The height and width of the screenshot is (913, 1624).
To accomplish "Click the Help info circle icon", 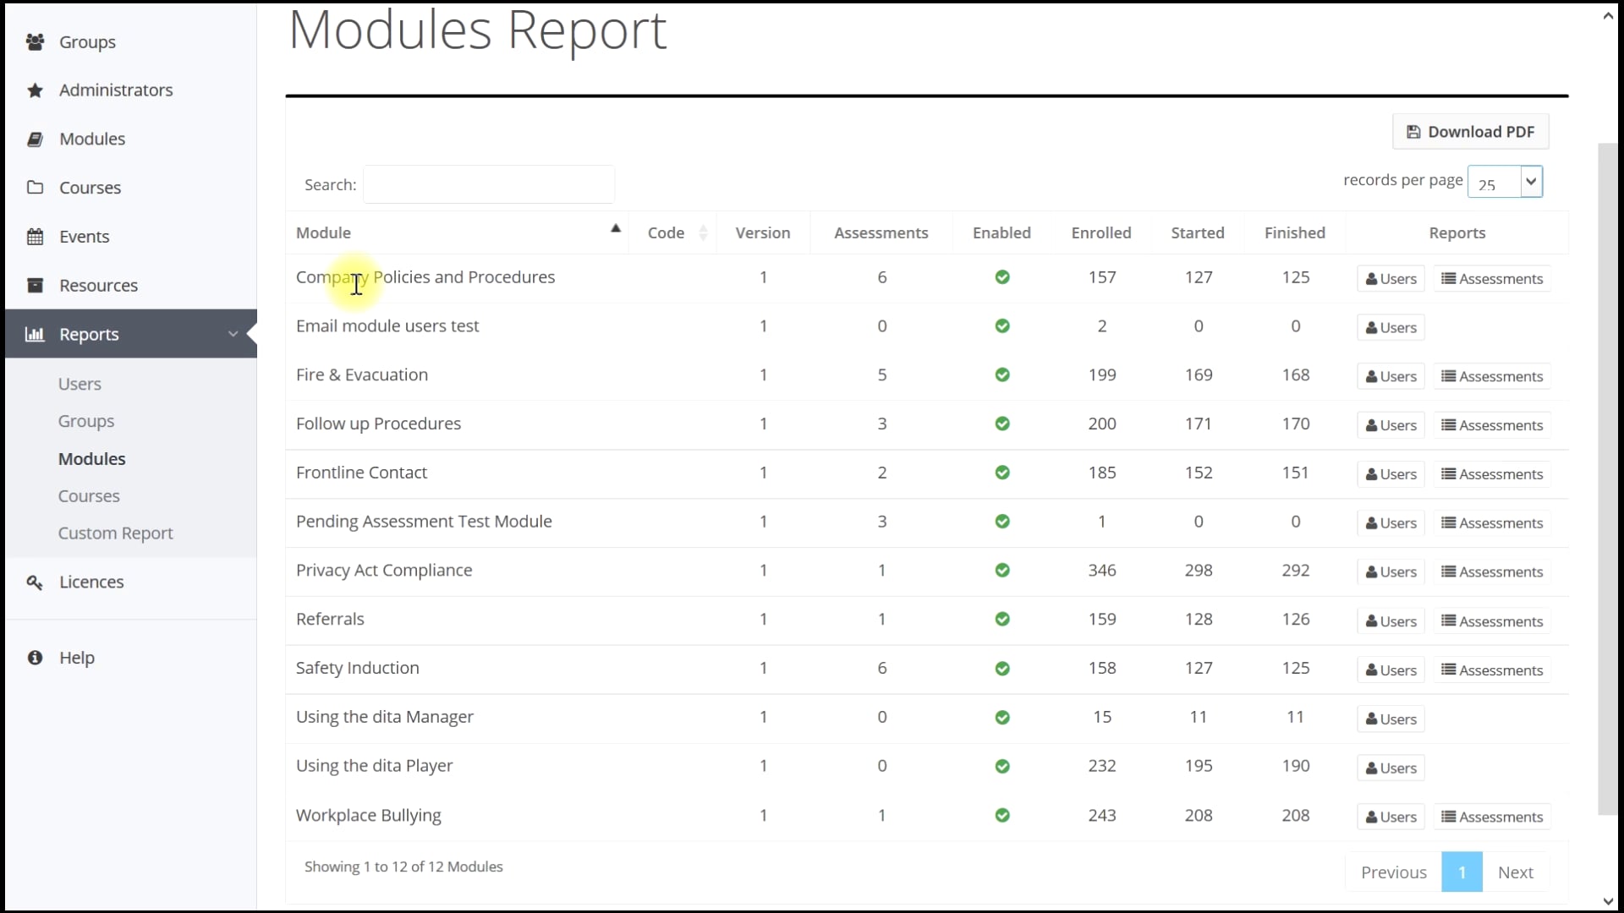I will click(35, 657).
